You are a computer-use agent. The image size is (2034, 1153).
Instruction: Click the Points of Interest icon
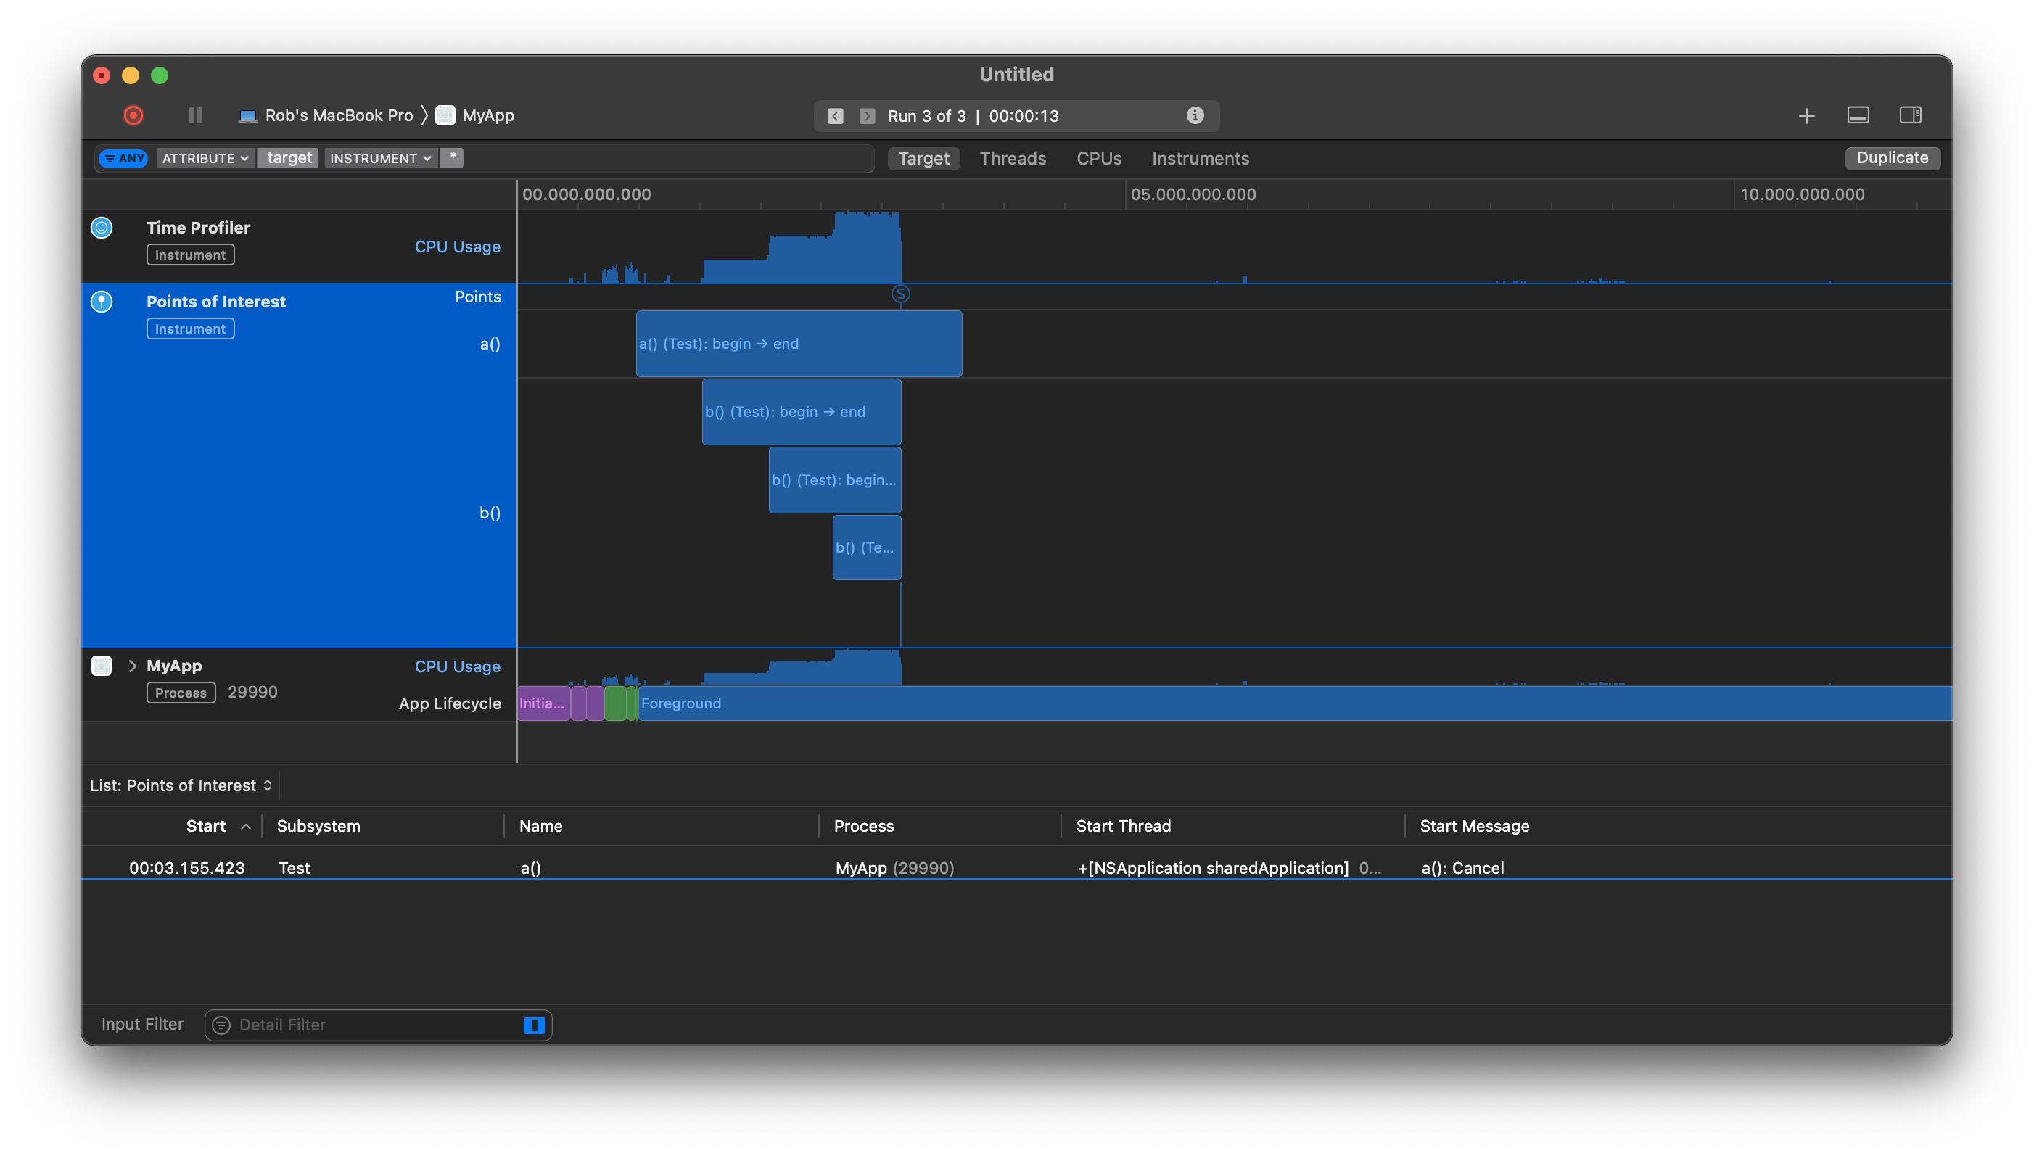click(x=102, y=302)
